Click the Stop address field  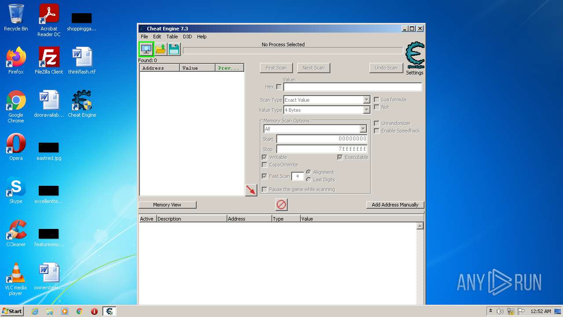coord(322,149)
